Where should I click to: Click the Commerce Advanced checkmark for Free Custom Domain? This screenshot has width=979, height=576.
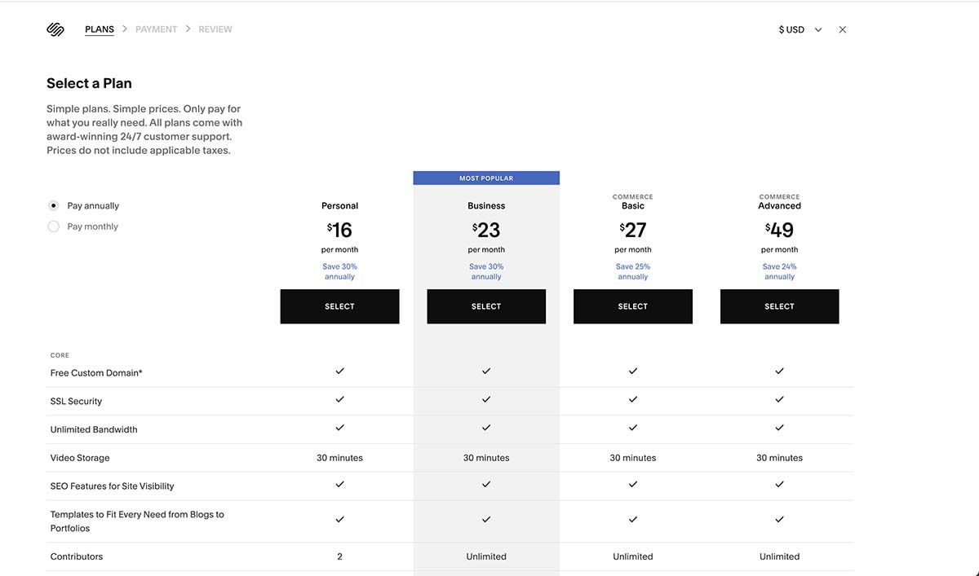tap(779, 370)
